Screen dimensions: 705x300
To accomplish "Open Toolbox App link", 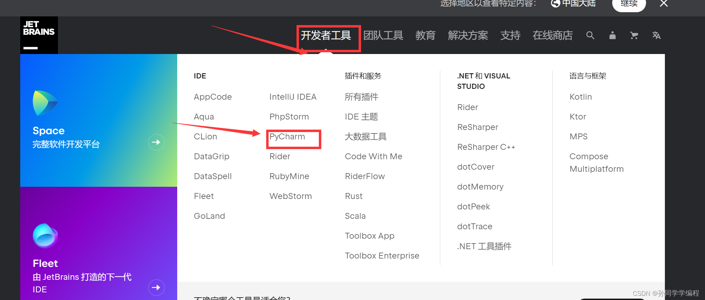I will coord(370,236).
